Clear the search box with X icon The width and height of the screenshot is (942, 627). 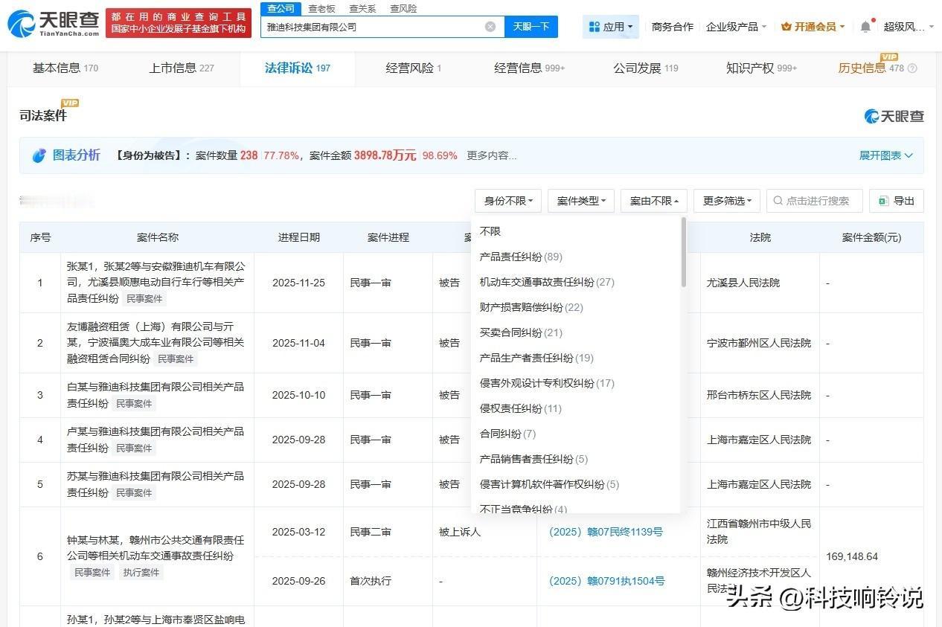click(x=490, y=27)
